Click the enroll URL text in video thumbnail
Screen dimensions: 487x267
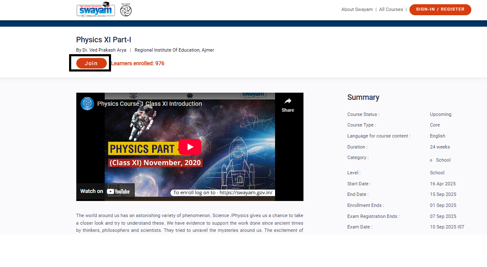point(223,193)
